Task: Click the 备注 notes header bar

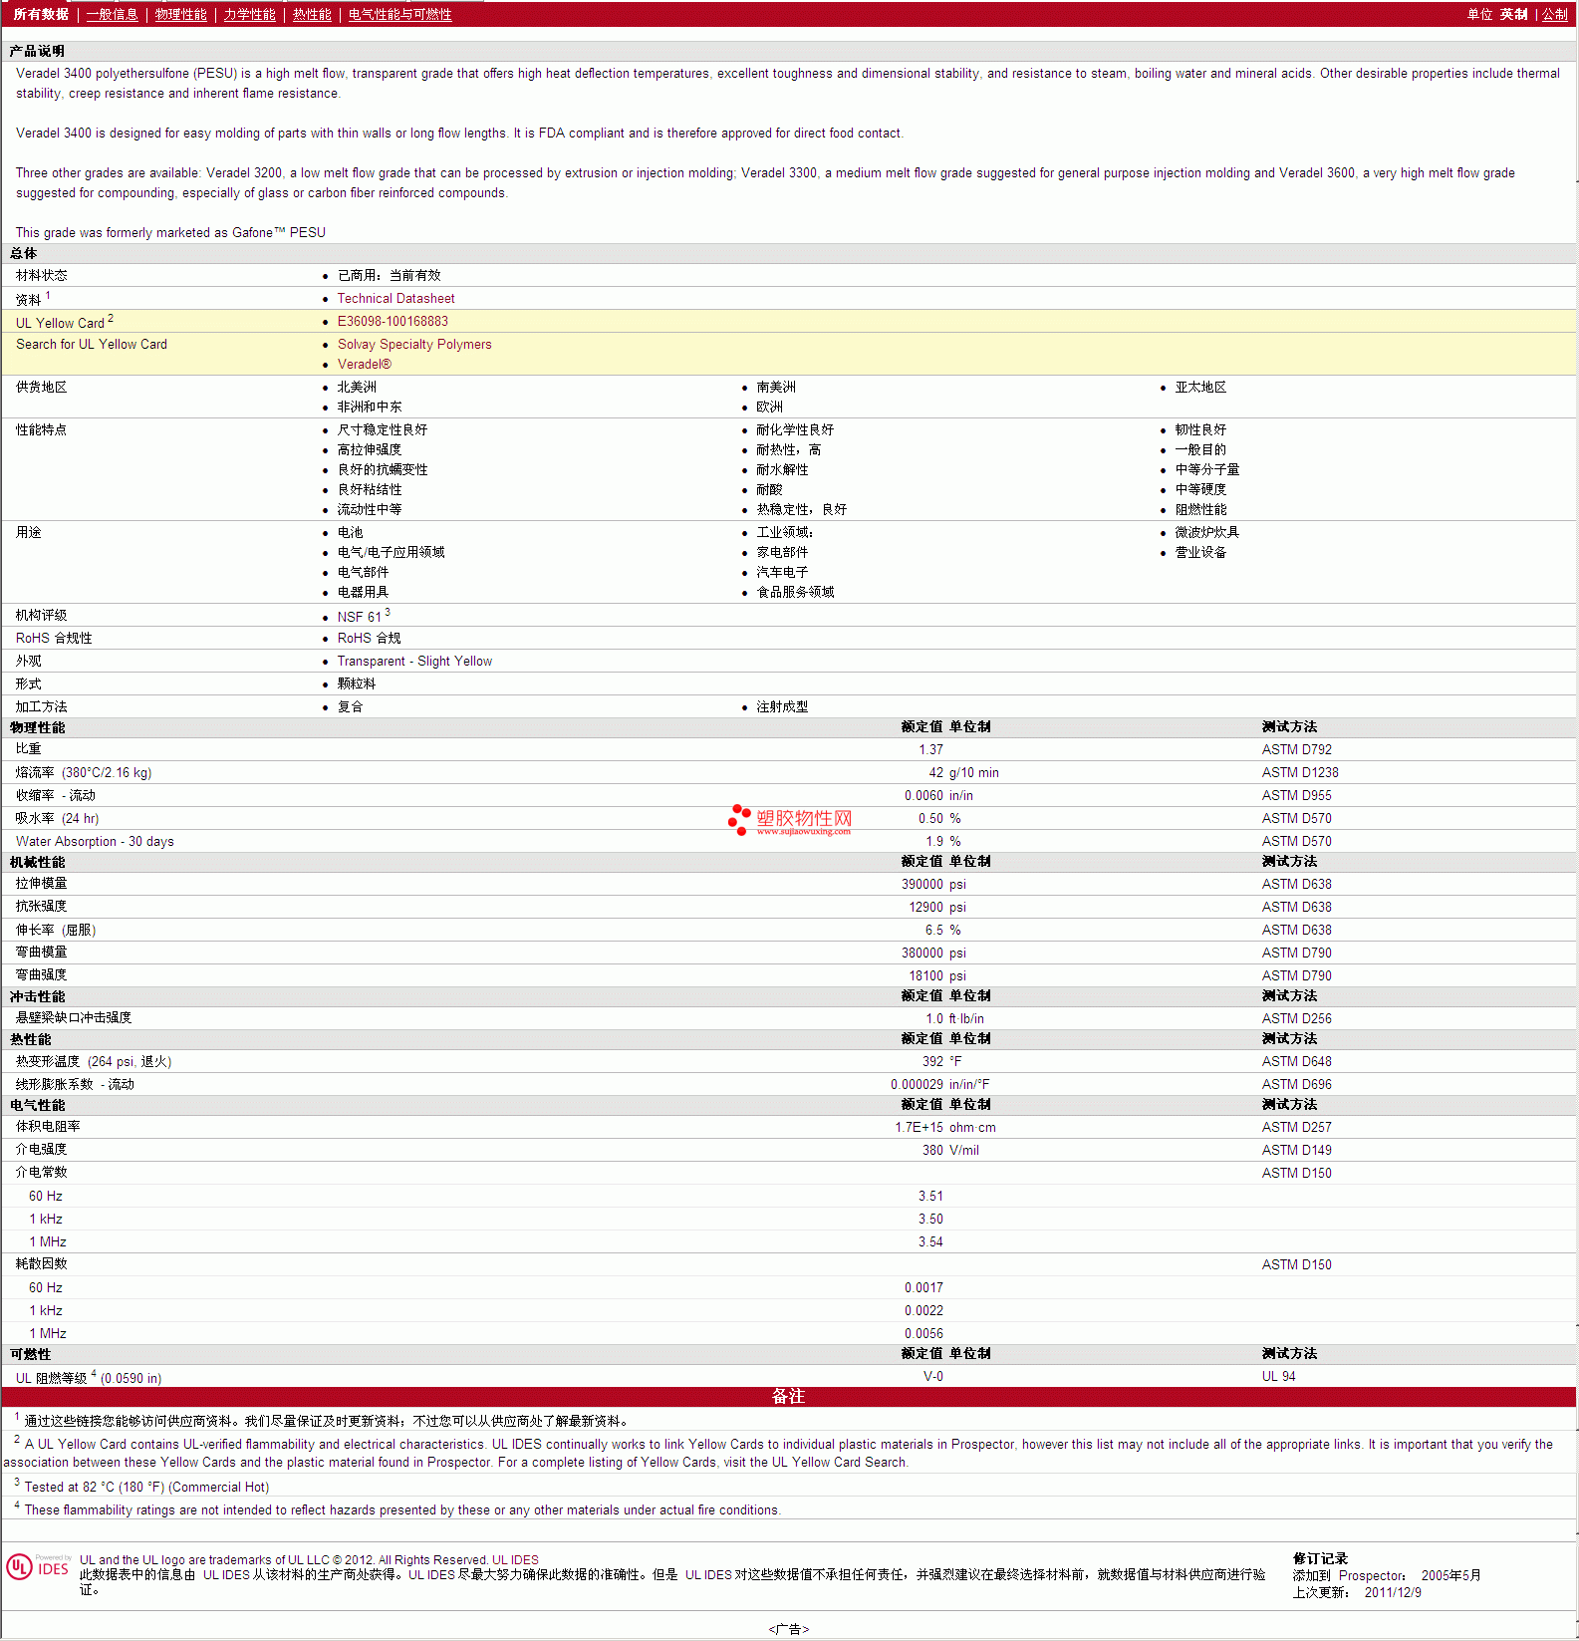Action: coord(789,1396)
